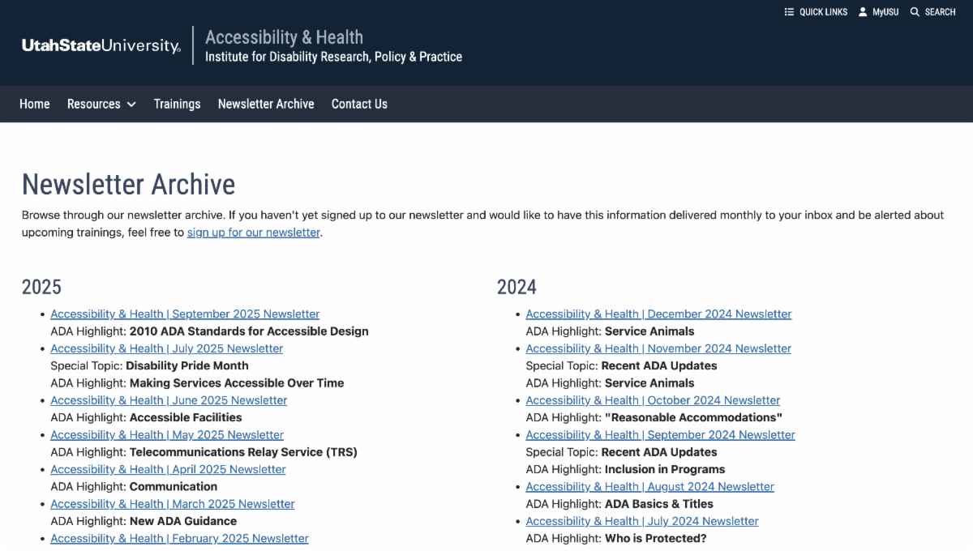Open the May 2025 Newsletter link
973x551 pixels.
[x=167, y=435]
